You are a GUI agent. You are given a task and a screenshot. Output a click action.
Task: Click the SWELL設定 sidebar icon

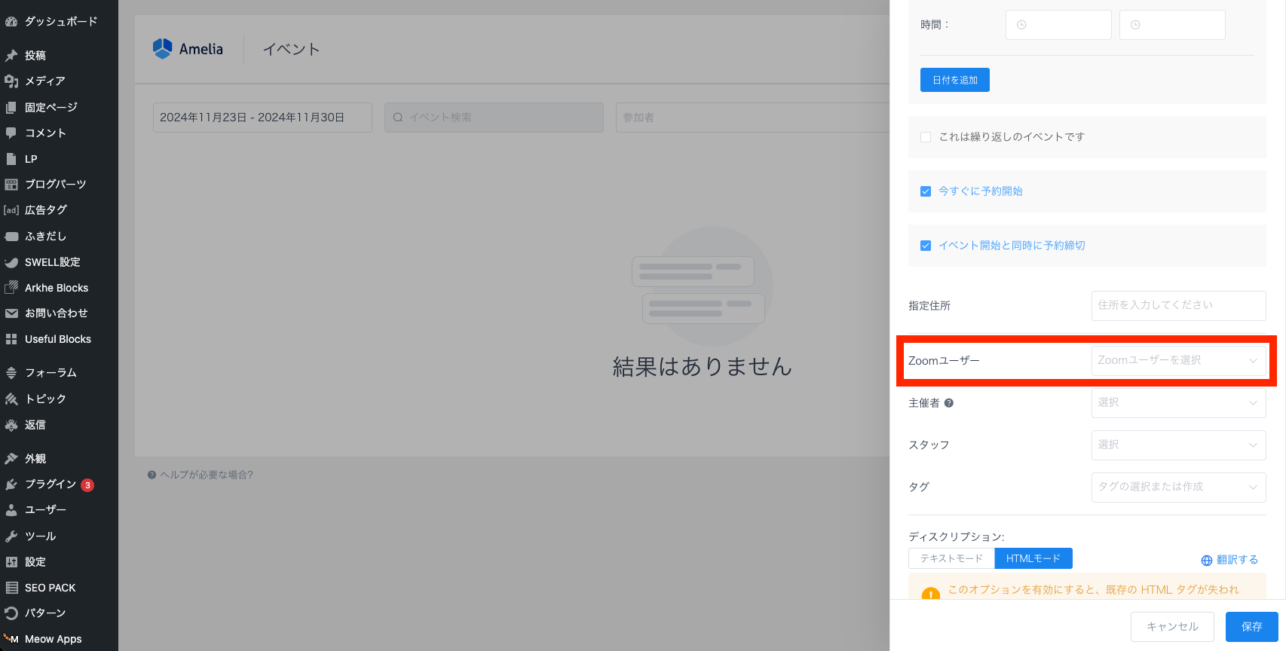point(11,262)
